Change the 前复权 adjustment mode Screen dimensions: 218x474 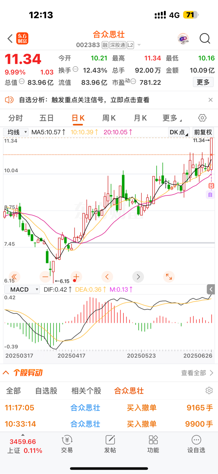coord(203,132)
